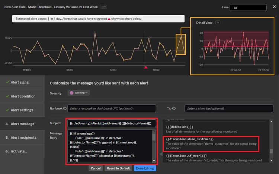The height and width of the screenshot is (174, 279).
Task: Jump to the Activate step
Action: pyautogui.click(x=16, y=151)
